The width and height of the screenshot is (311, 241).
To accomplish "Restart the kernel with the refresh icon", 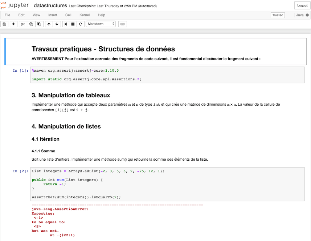I will pyautogui.click(x=81, y=24).
